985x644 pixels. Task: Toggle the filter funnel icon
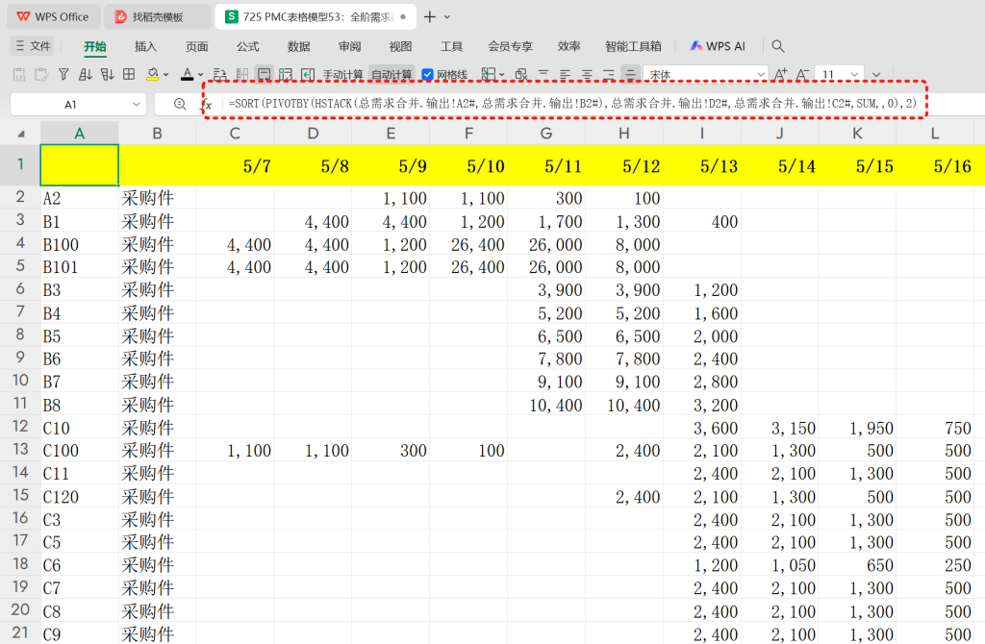(x=63, y=75)
